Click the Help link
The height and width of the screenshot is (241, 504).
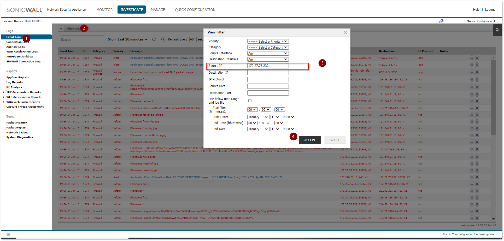coord(476,10)
